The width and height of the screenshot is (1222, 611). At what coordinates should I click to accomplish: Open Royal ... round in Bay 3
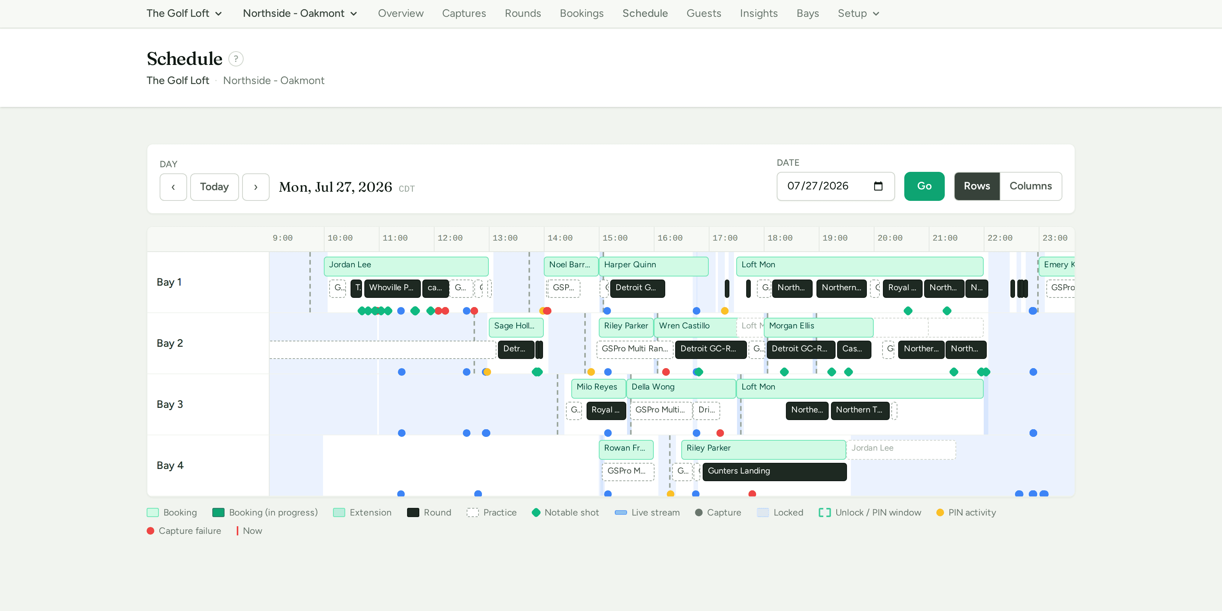click(606, 411)
